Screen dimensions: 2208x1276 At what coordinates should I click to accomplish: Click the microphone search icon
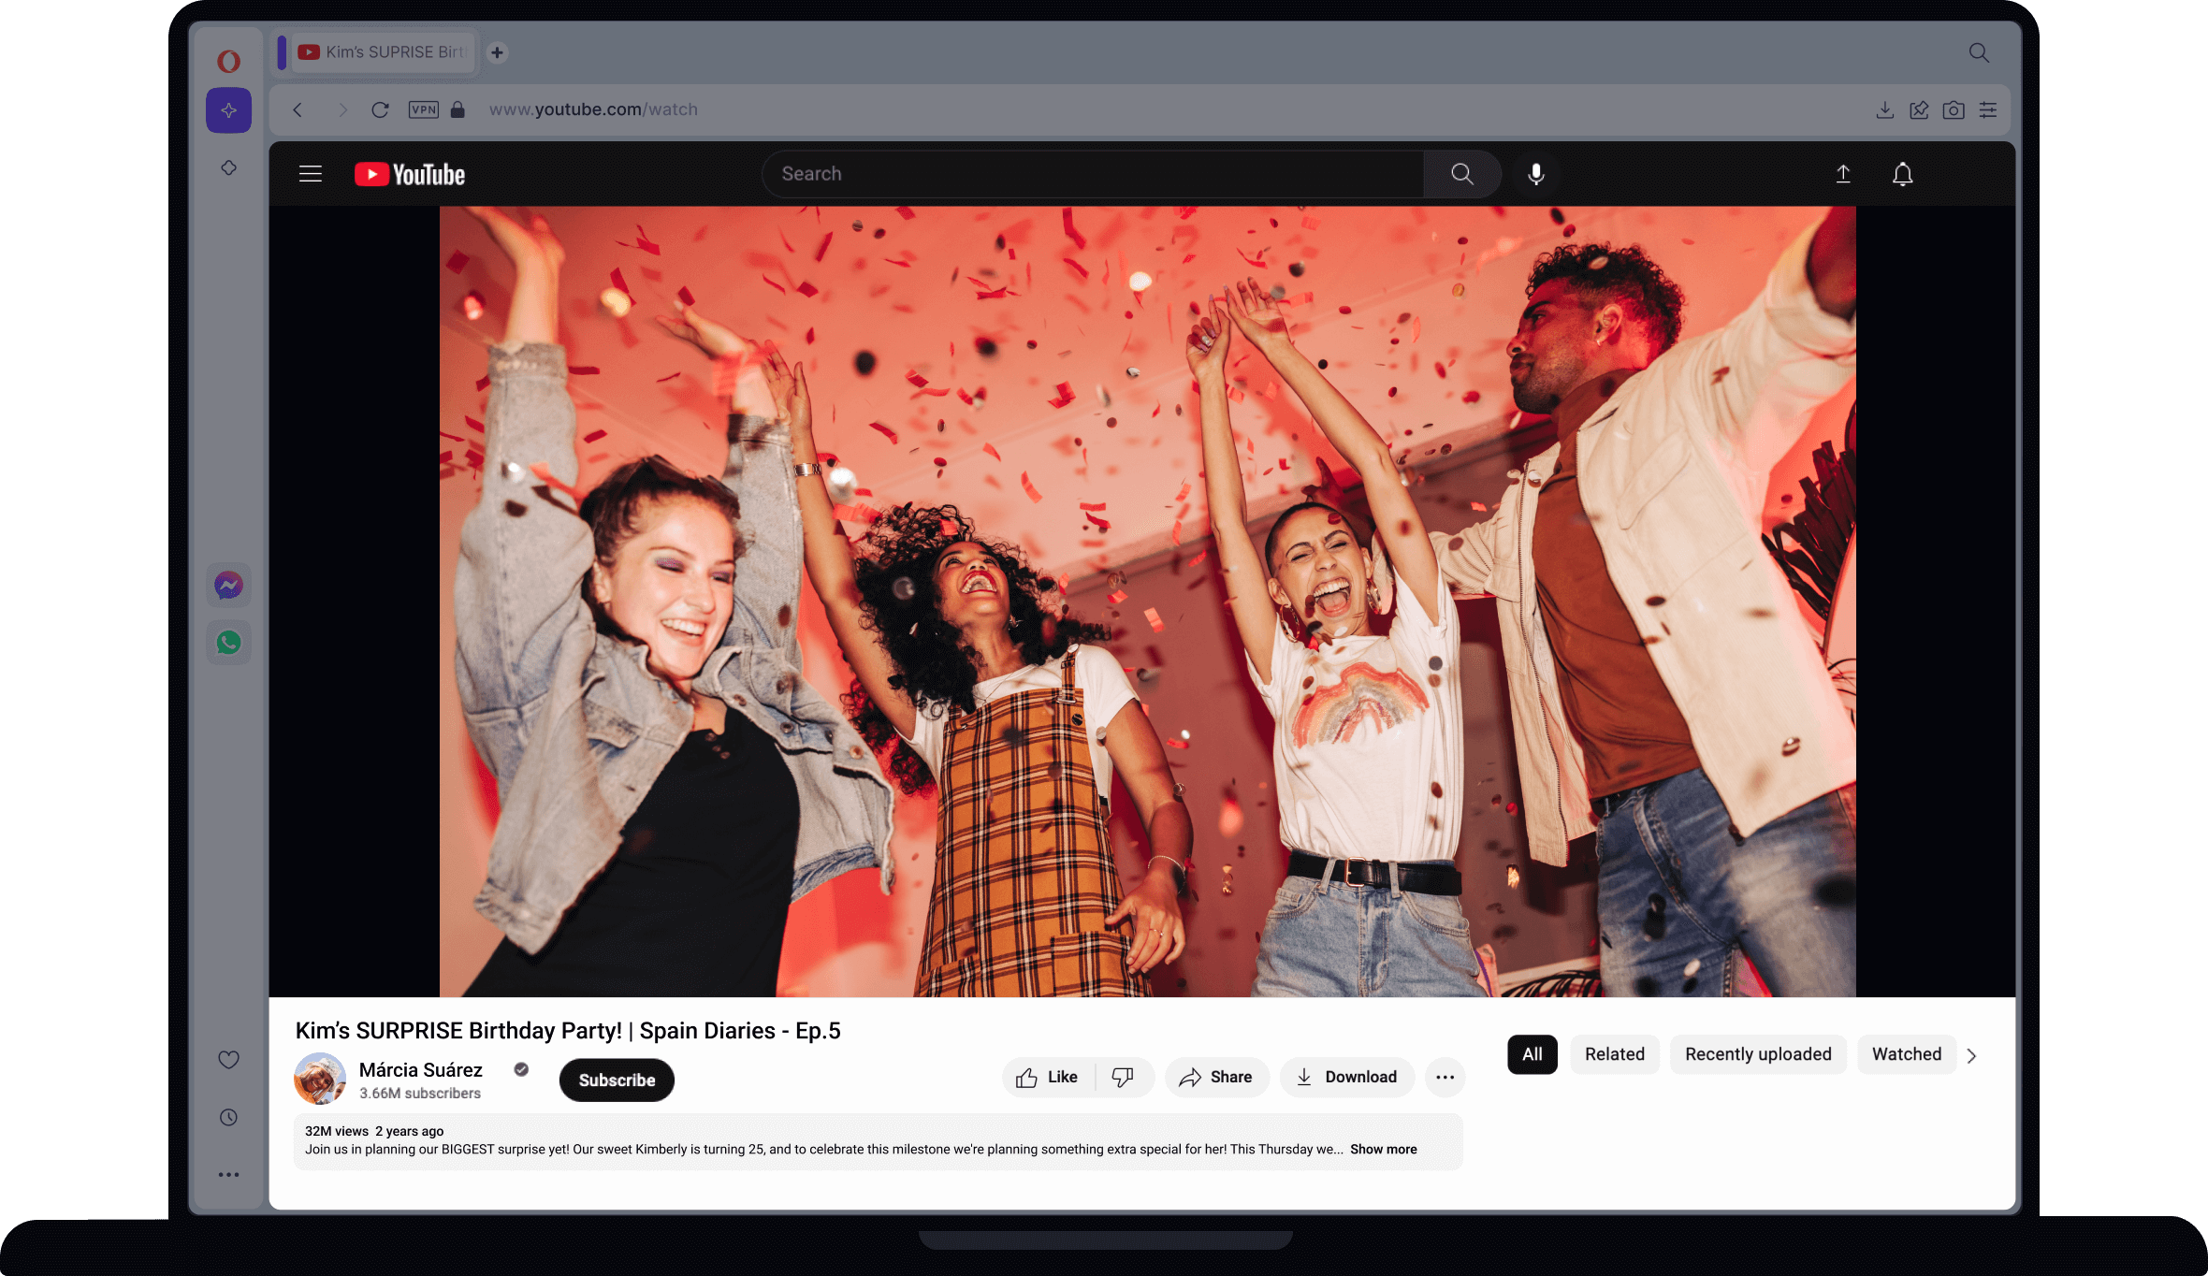(x=1537, y=173)
